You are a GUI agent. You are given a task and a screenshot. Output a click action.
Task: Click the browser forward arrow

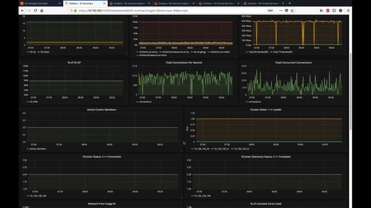29,10
